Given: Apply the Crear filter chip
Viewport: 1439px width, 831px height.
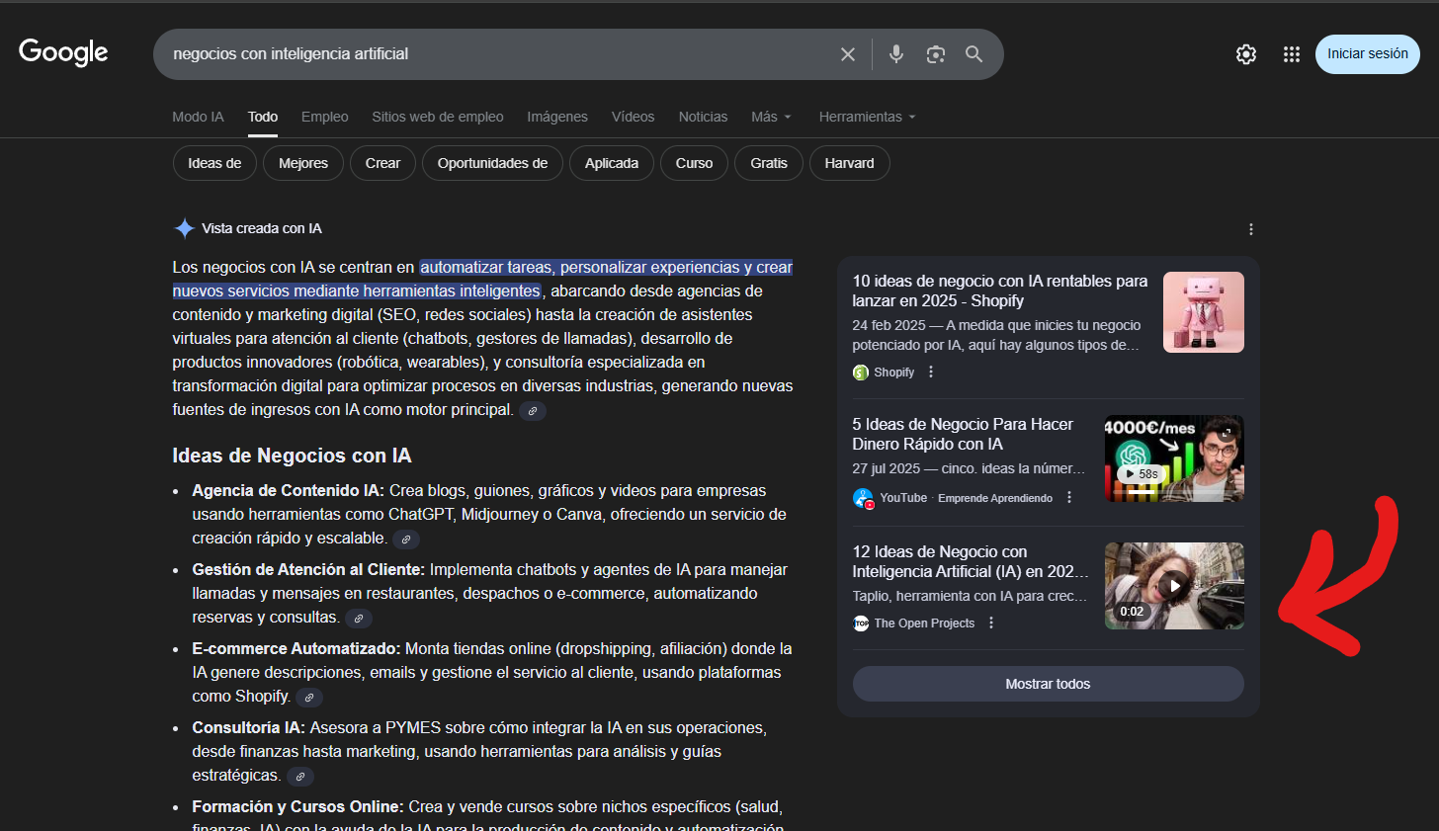Looking at the screenshot, I should (382, 163).
